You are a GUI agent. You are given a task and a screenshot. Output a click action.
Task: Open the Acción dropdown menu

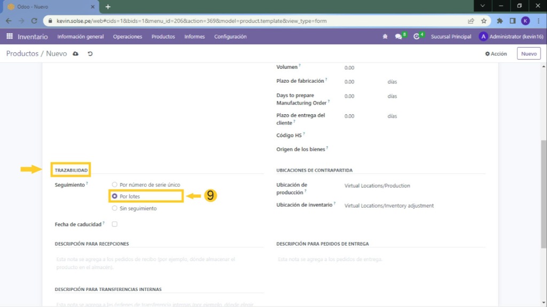(x=496, y=54)
